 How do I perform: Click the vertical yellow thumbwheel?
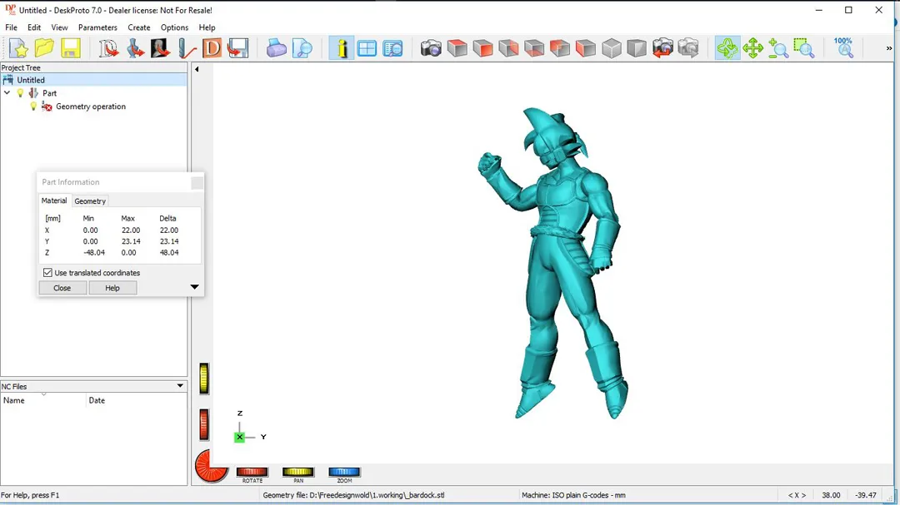(204, 379)
